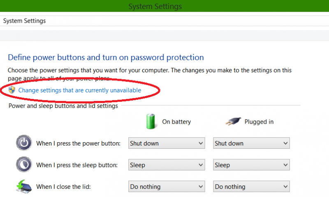Open sleep button Plugged in dropdown

click(x=251, y=165)
